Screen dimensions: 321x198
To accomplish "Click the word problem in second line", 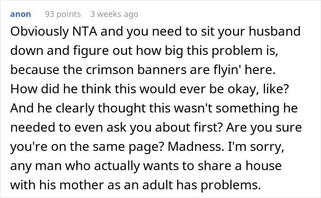I will click(x=237, y=51).
